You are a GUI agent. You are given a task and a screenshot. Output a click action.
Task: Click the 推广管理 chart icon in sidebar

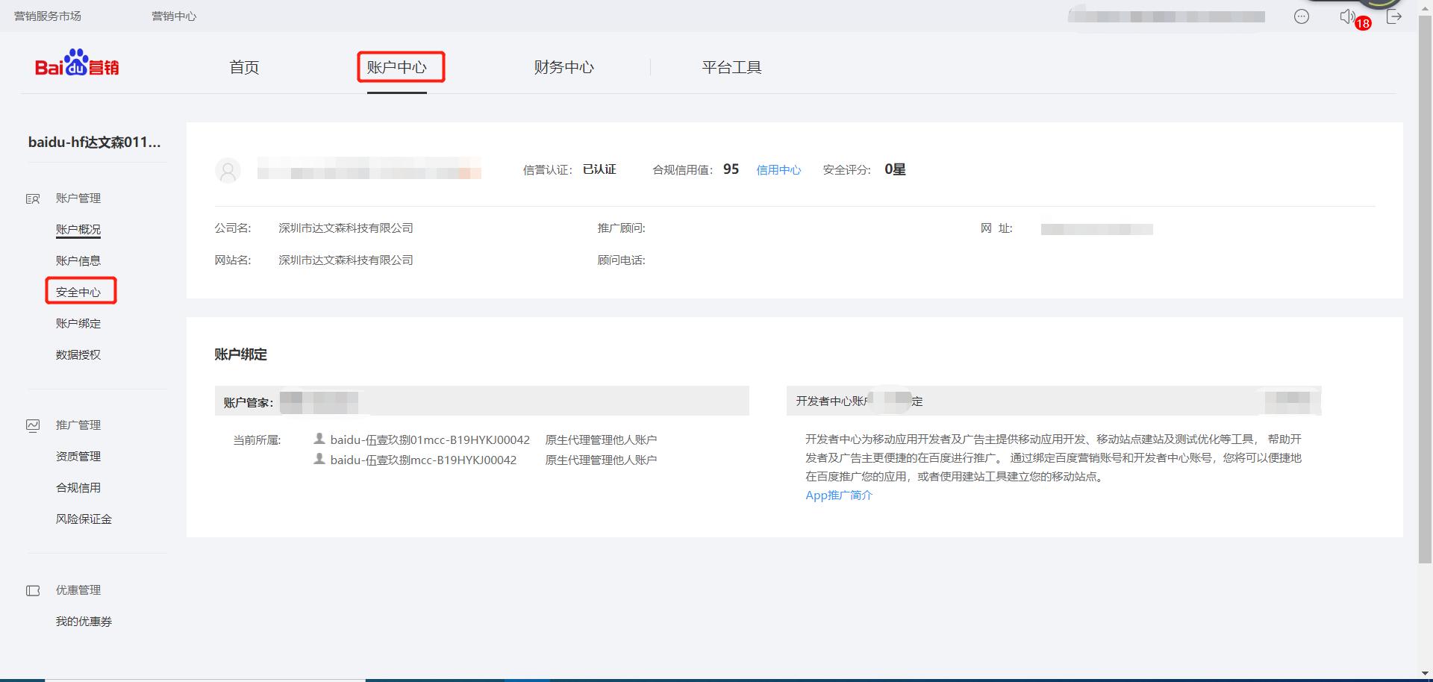pos(33,425)
